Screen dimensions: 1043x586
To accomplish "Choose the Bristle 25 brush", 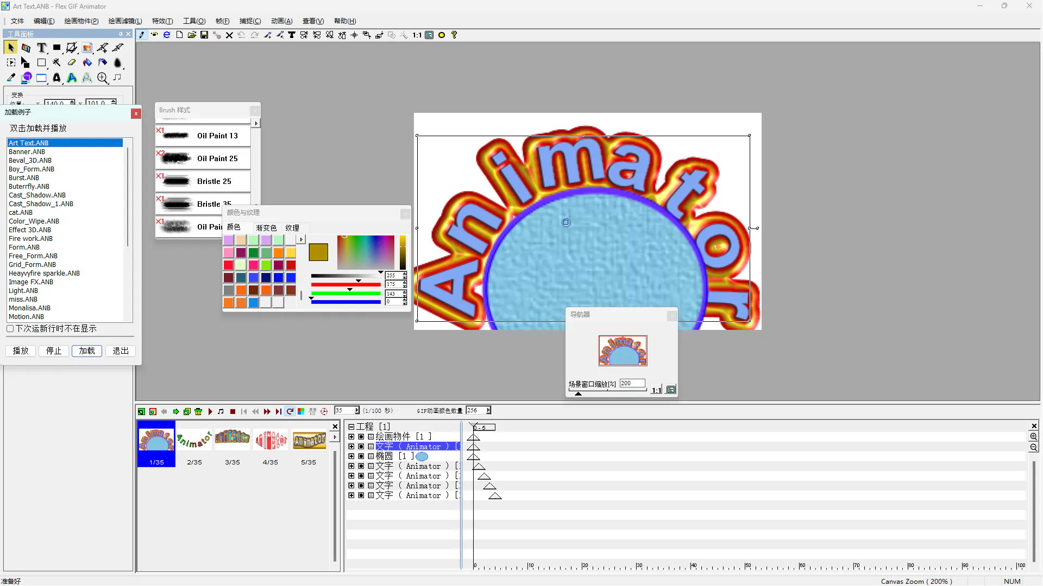I will (203, 181).
